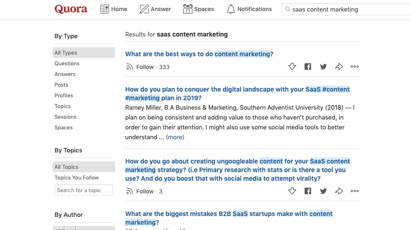Open 'What are the best ways' question
This screenshot has height=230, width=411.
(x=199, y=54)
